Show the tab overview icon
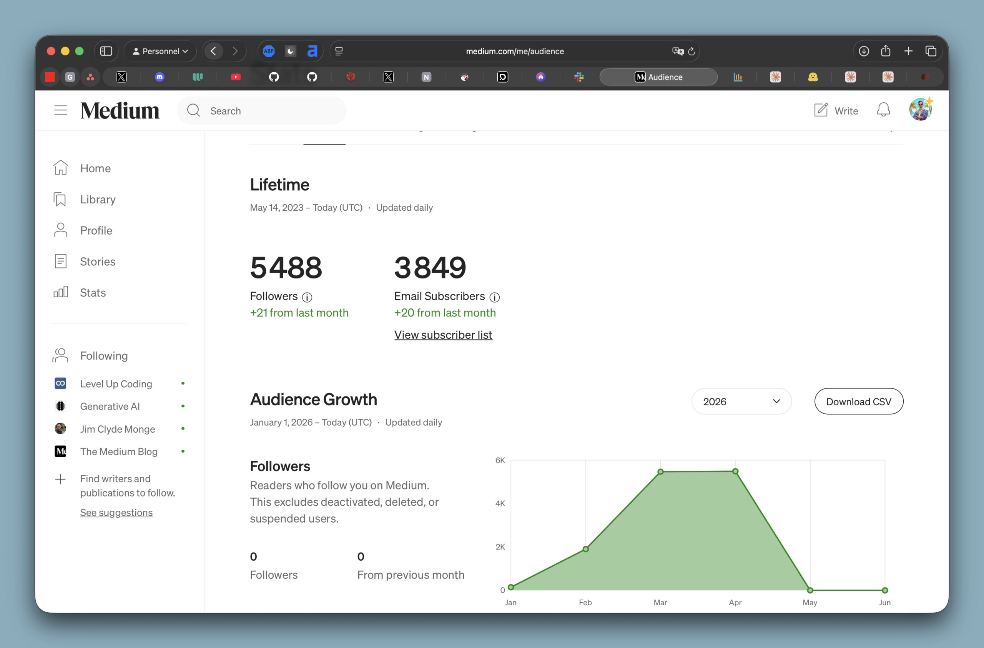This screenshot has width=984, height=648. [x=931, y=51]
